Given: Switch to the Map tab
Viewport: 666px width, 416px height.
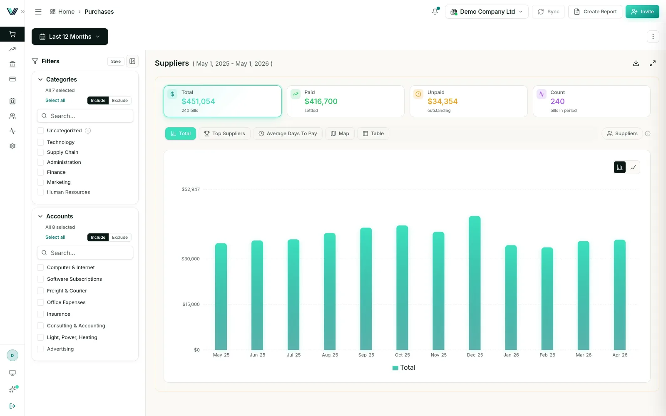Looking at the screenshot, I should tap(340, 134).
